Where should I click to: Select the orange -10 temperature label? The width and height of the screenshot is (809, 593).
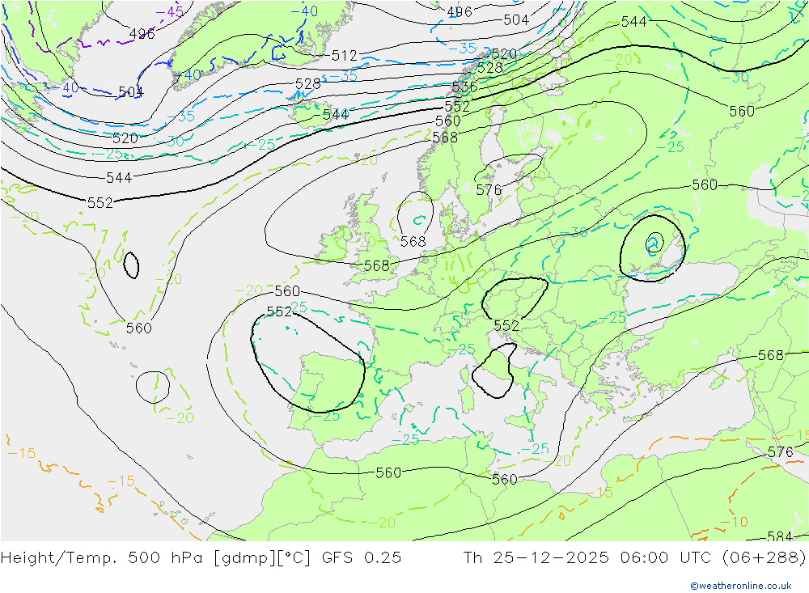coord(734,521)
